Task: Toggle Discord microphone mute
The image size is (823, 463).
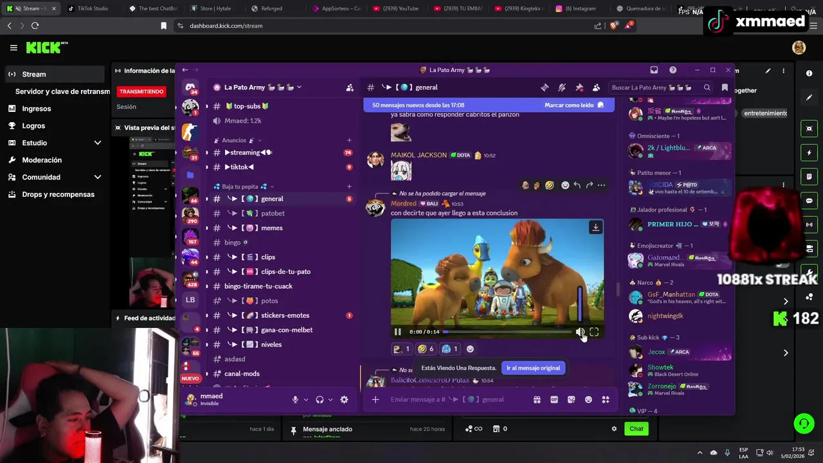Action: [295, 399]
